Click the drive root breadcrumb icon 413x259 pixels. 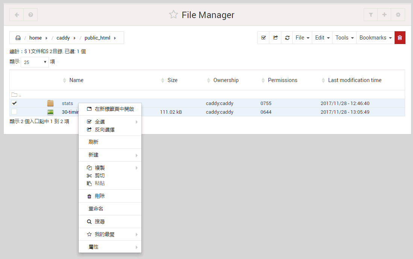tap(18, 38)
